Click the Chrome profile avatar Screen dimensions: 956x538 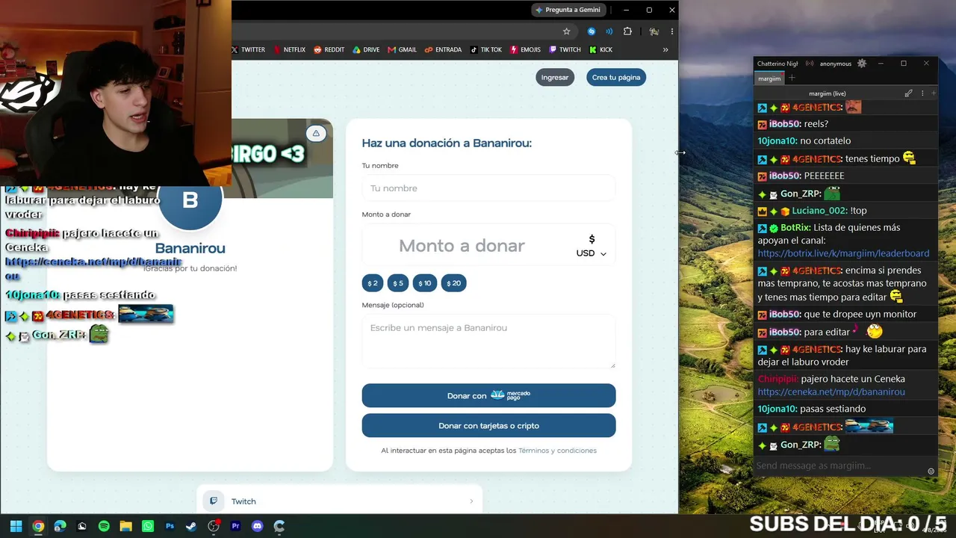[x=654, y=31]
